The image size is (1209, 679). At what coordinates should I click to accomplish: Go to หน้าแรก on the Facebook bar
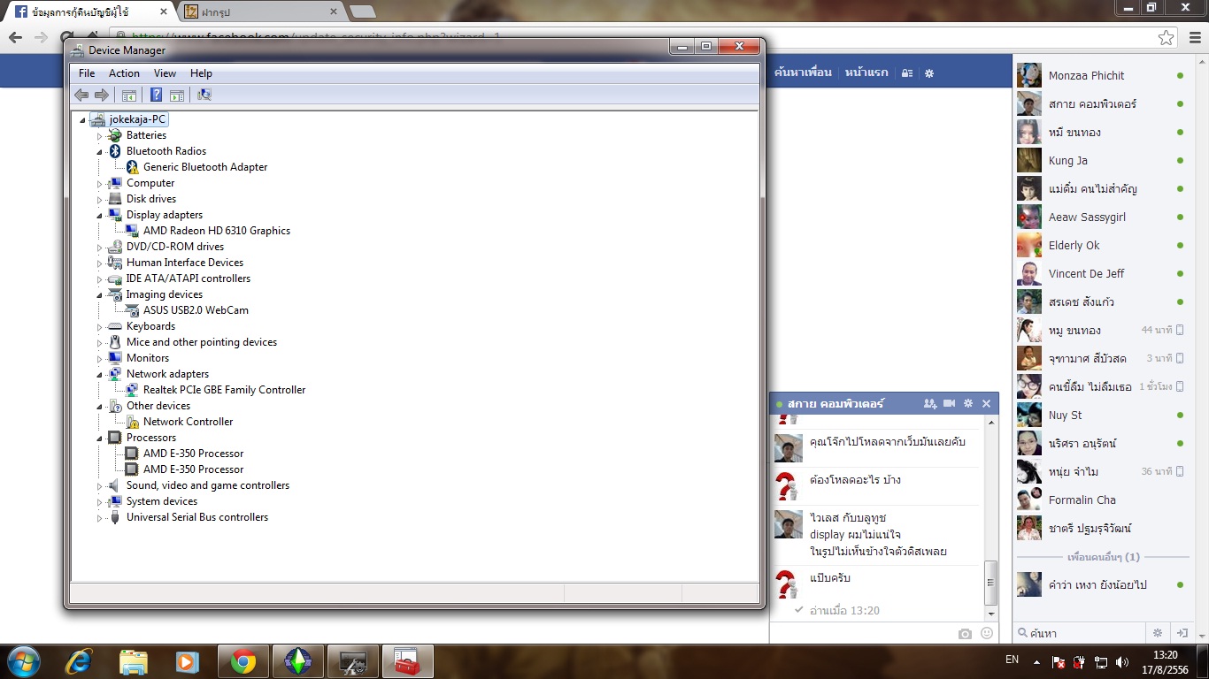[866, 72]
